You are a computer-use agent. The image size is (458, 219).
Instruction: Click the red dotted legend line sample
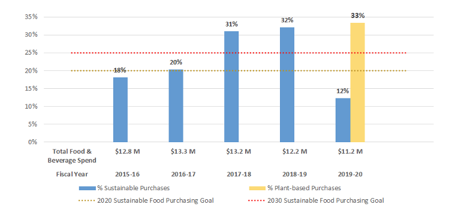(x=257, y=201)
